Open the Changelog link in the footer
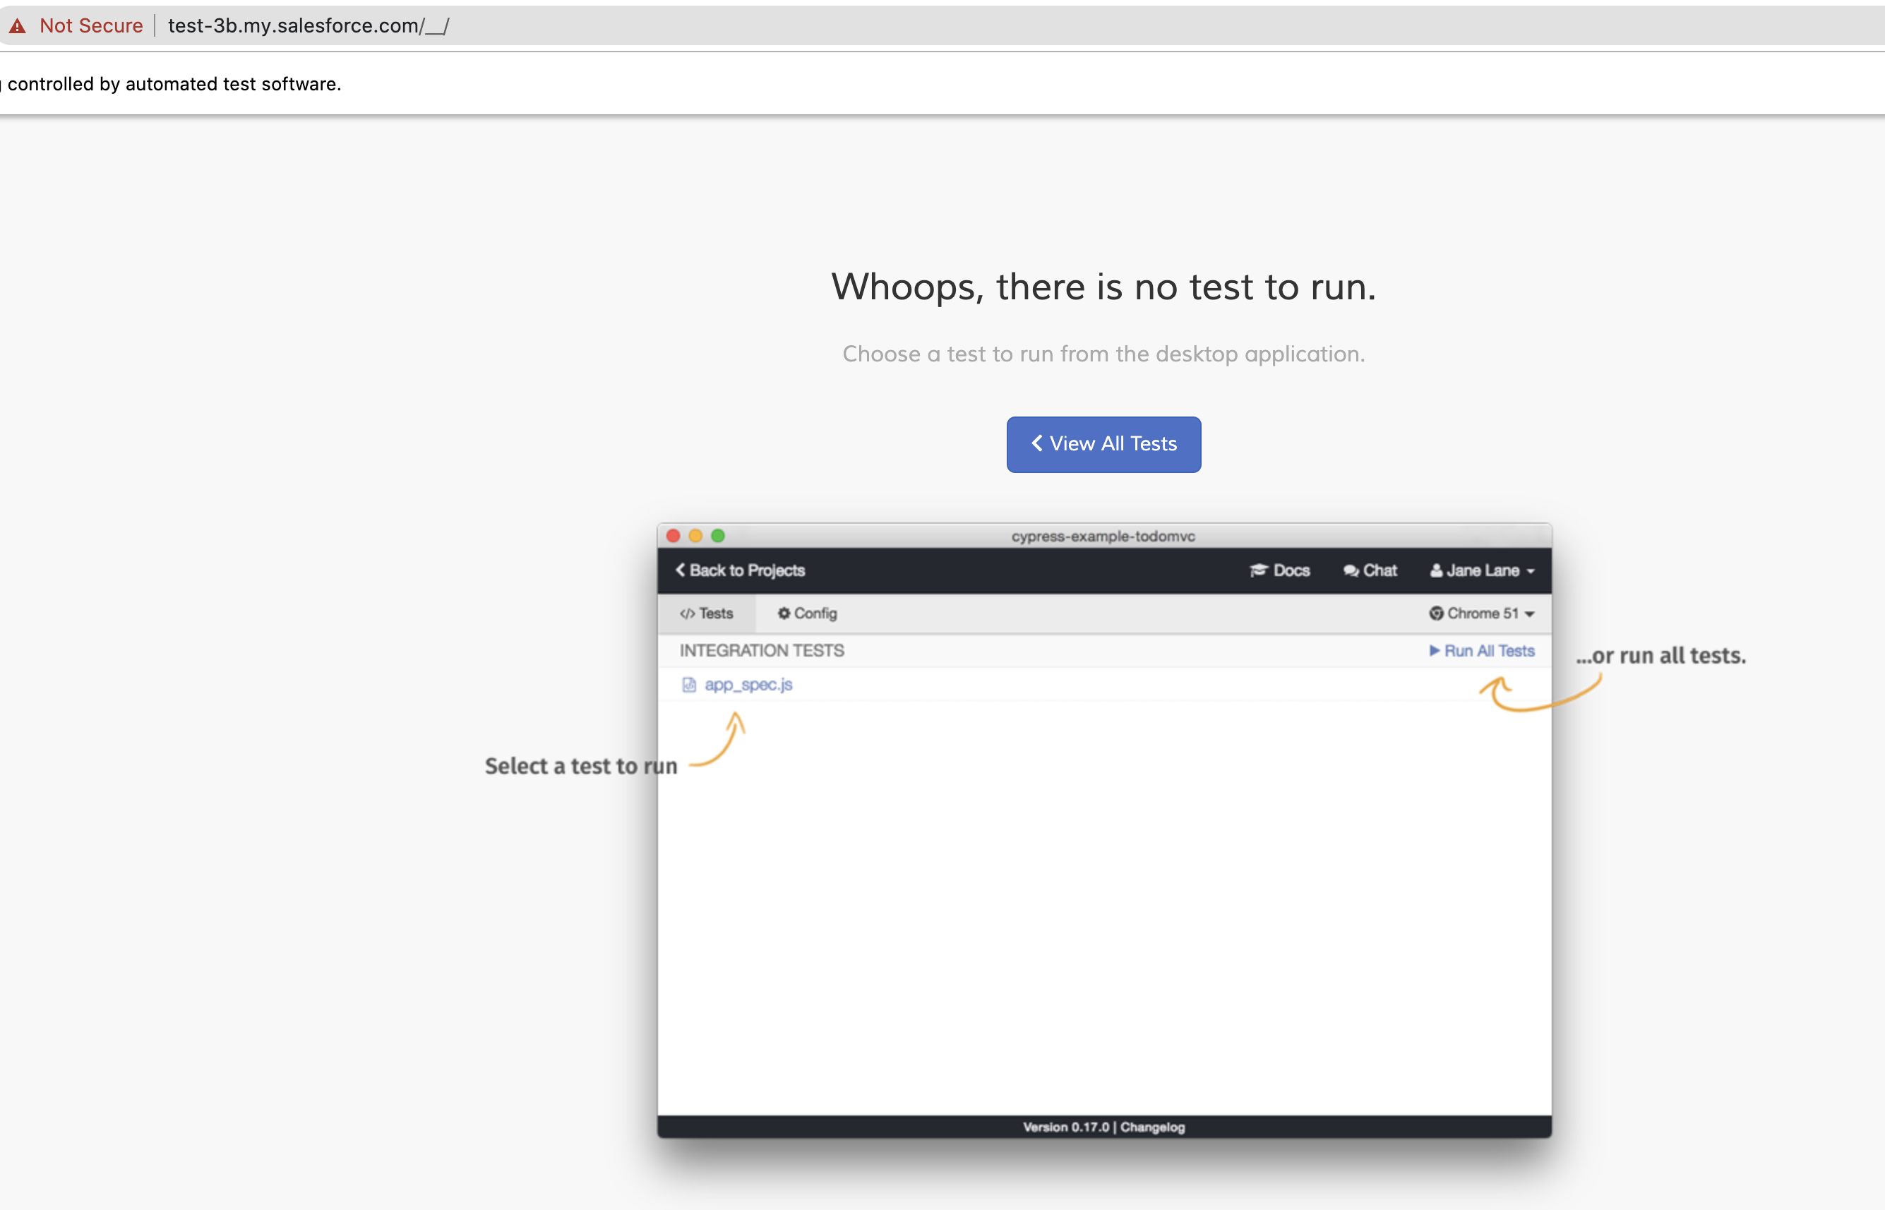This screenshot has height=1210, width=1885. click(1153, 1127)
